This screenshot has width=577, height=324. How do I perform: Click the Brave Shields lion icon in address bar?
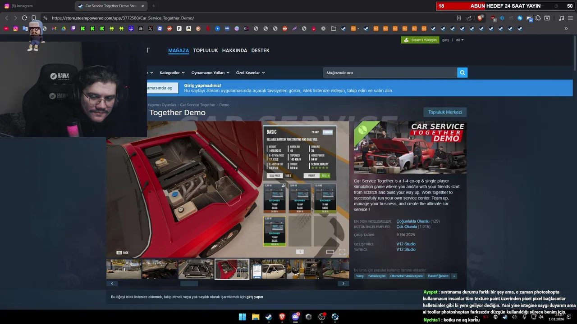pos(480,18)
